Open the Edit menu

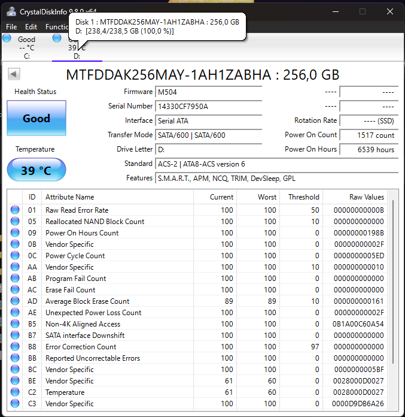31,27
